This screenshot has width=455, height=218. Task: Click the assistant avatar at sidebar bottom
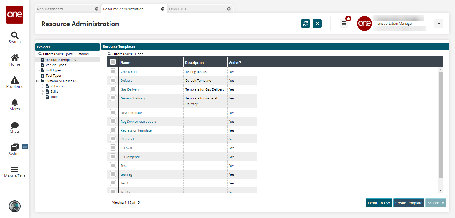(15, 206)
